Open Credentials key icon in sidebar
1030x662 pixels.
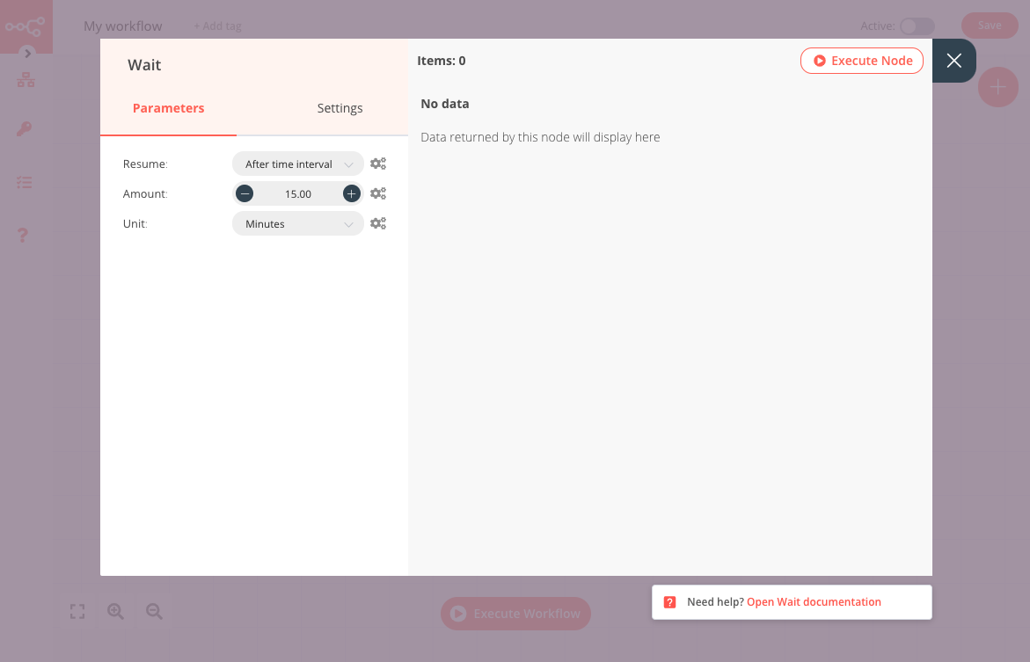click(25, 130)
